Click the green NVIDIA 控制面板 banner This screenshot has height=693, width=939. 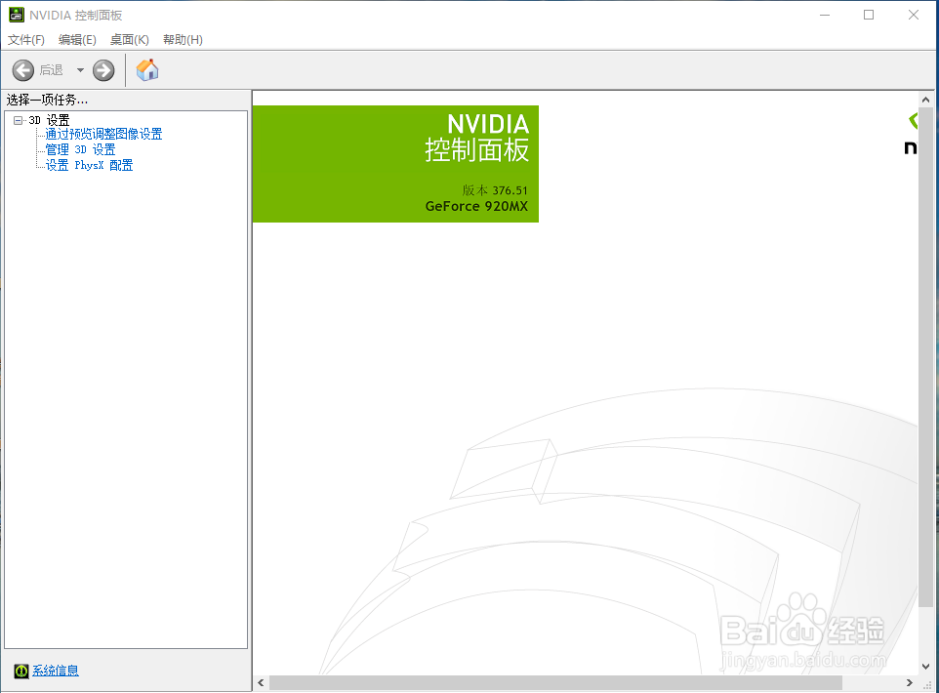tap(396, 164)
